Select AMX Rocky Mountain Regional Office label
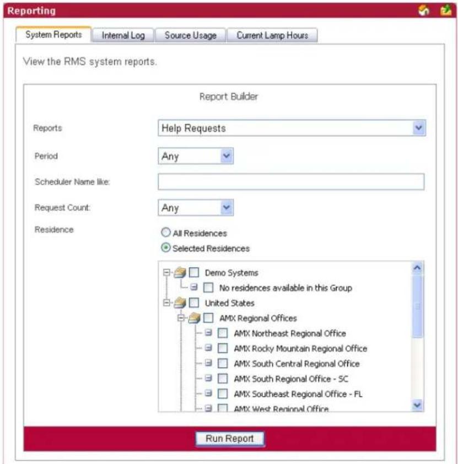This screenshot has height=464, width=458. tap(300, 348)
